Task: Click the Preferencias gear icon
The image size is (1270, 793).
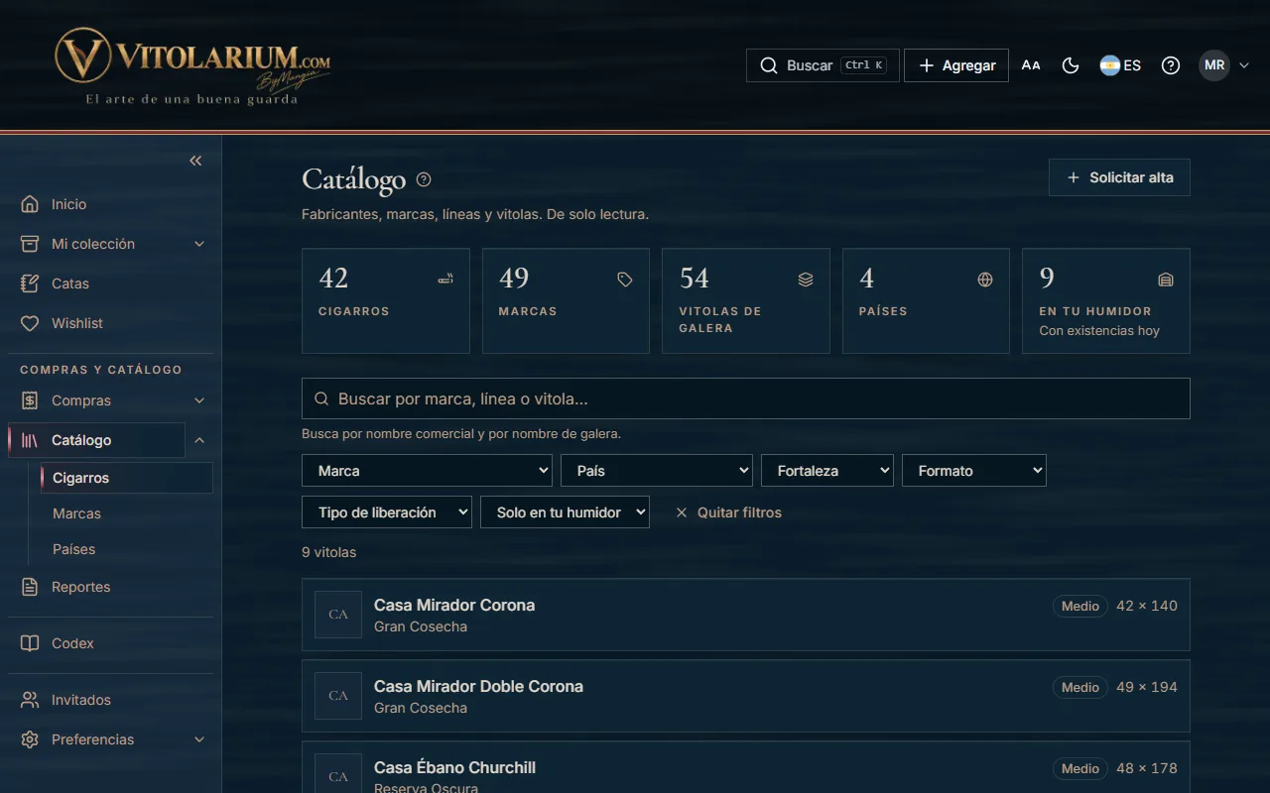Action: click(30, 739)
